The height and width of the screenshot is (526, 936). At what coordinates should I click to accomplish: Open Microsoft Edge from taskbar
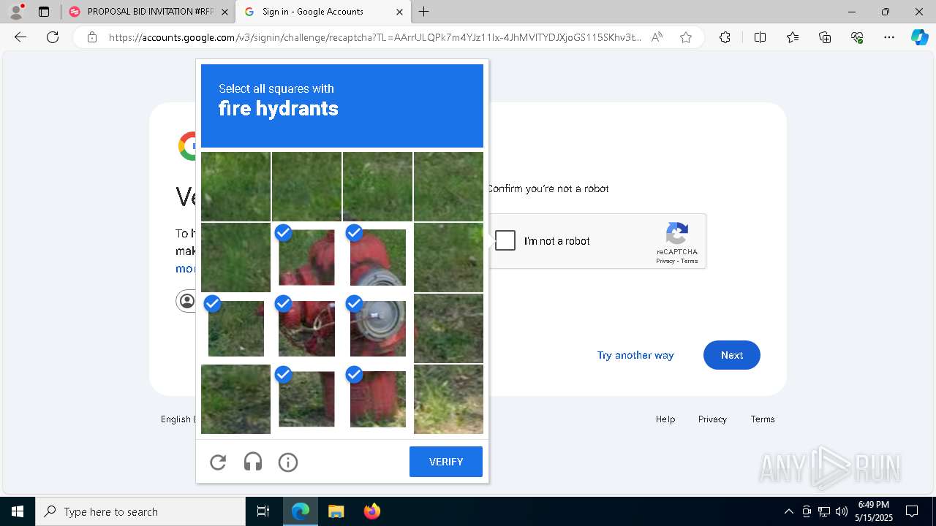click(301, 511)
